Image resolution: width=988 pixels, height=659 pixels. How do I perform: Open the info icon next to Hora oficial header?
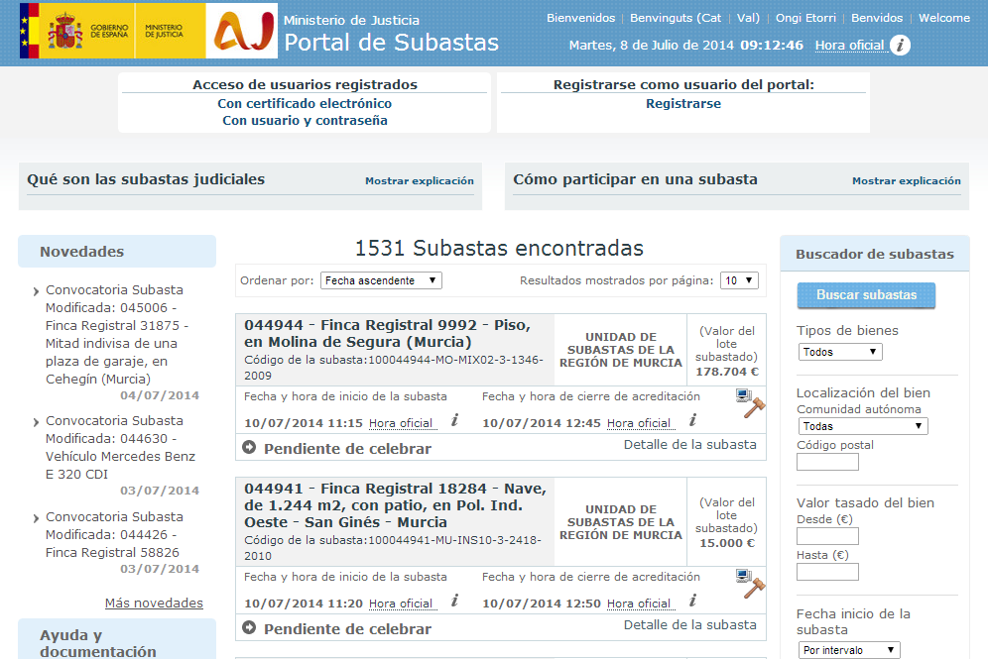click(900, 45)
